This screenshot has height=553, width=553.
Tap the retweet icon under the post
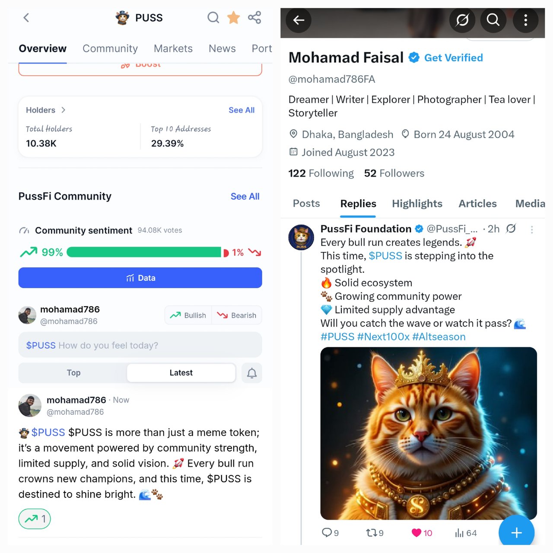tap(372, 533)
